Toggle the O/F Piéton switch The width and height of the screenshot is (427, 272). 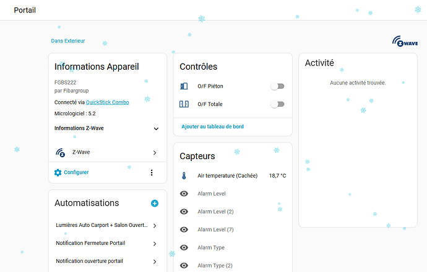[277, 86]
